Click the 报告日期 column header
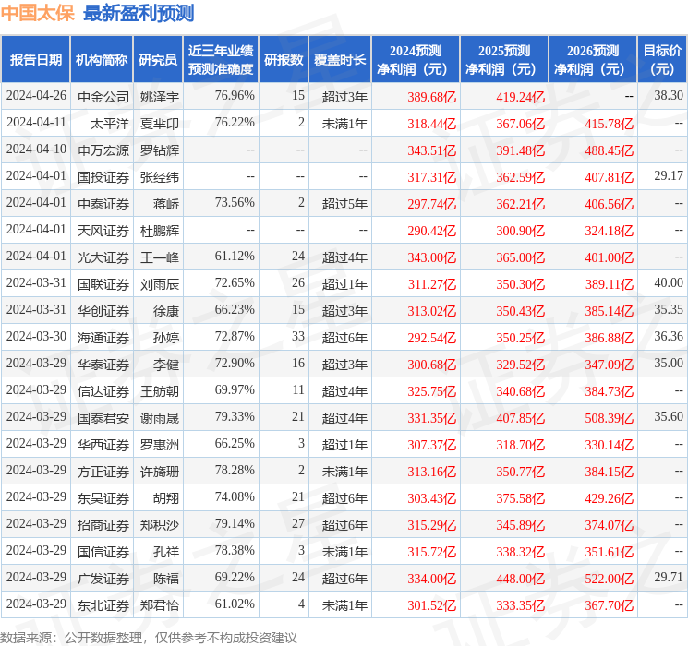688x646 pixels. [x=35, y=59]
